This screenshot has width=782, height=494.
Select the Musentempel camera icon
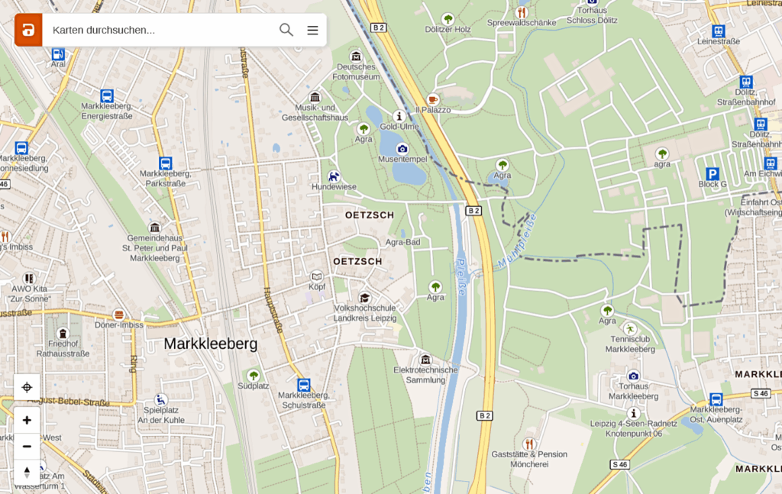402,148
